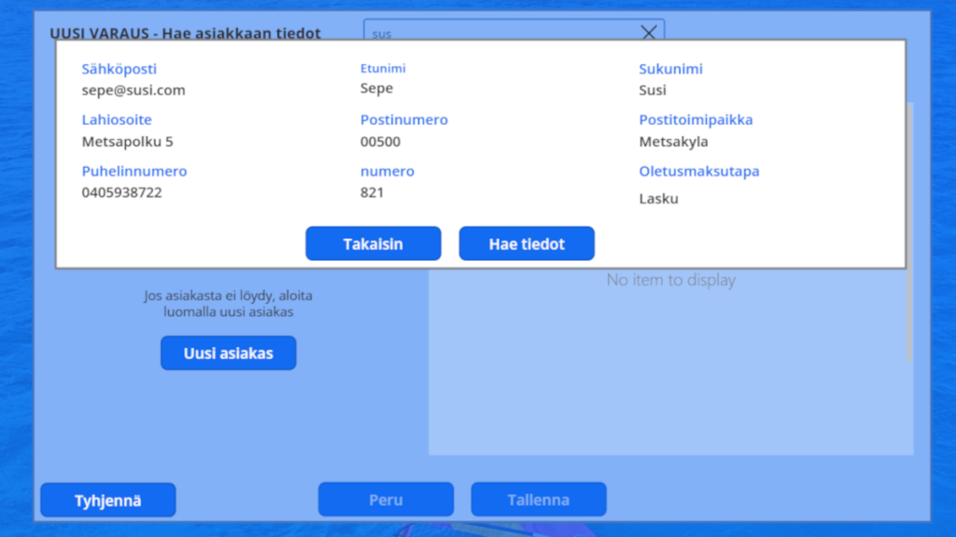Click the vertical scrollbar beside the results list
Image resolution: width=956 pixels, height=537 pixels.
click(909, 232)
